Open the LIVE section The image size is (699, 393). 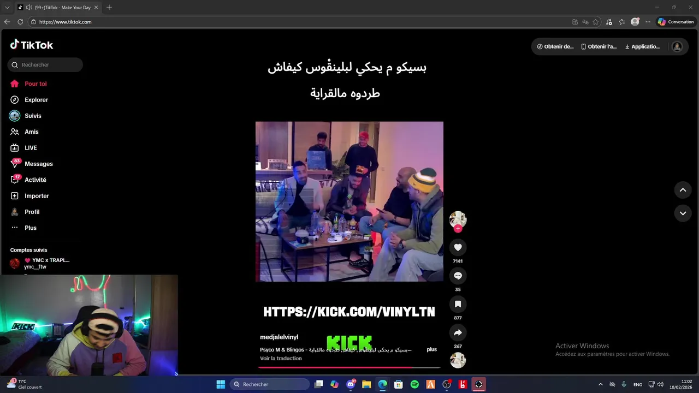(x=23, y=148)
